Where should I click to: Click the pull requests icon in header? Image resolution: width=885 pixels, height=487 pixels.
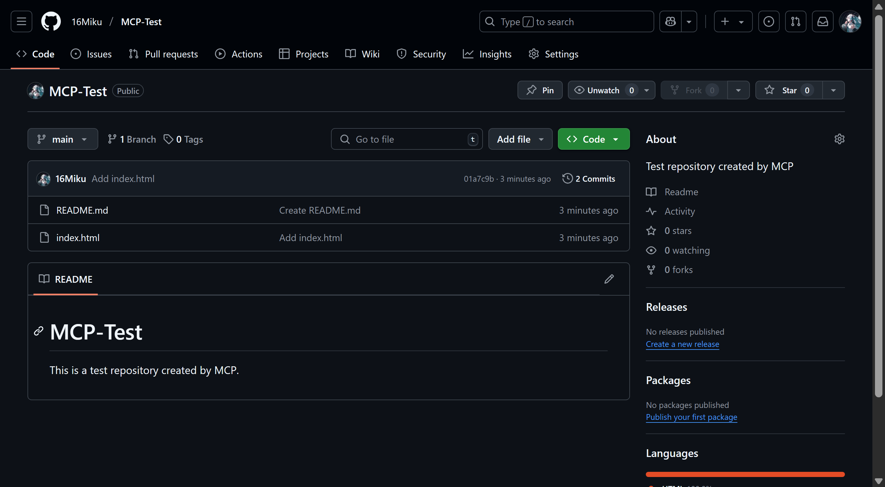[x=795, y=22]
